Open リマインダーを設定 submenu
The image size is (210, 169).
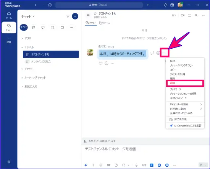click(x=185, y=104)
